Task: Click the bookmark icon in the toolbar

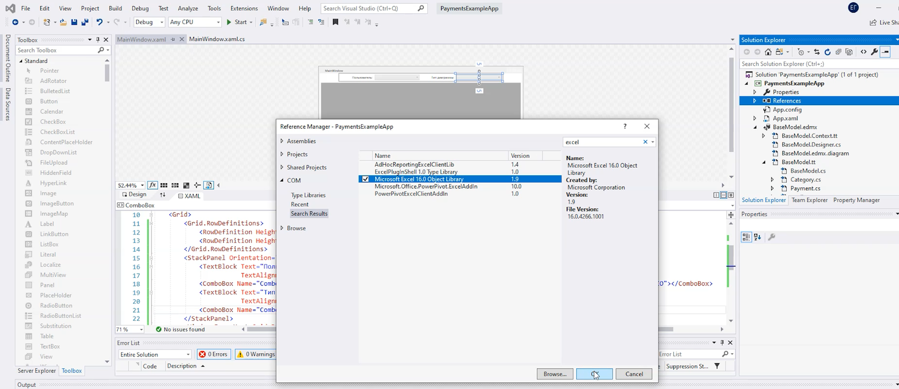Action: [336, 22]
